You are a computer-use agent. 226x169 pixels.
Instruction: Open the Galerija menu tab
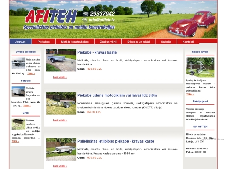tap(166, 42)
